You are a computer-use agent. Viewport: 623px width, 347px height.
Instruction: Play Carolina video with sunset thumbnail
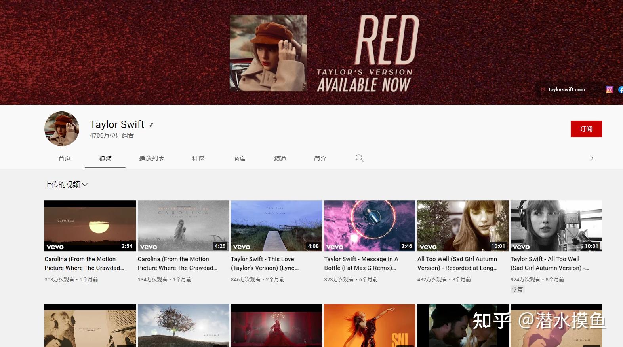(90, 226)
